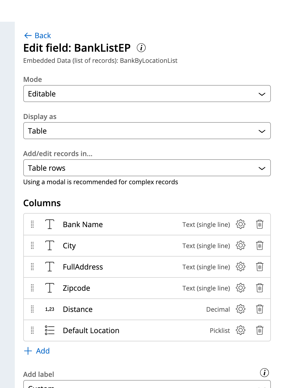Click the Embedded Data BankByLocationList subtitle
The image size is (283, 388).
100,61
